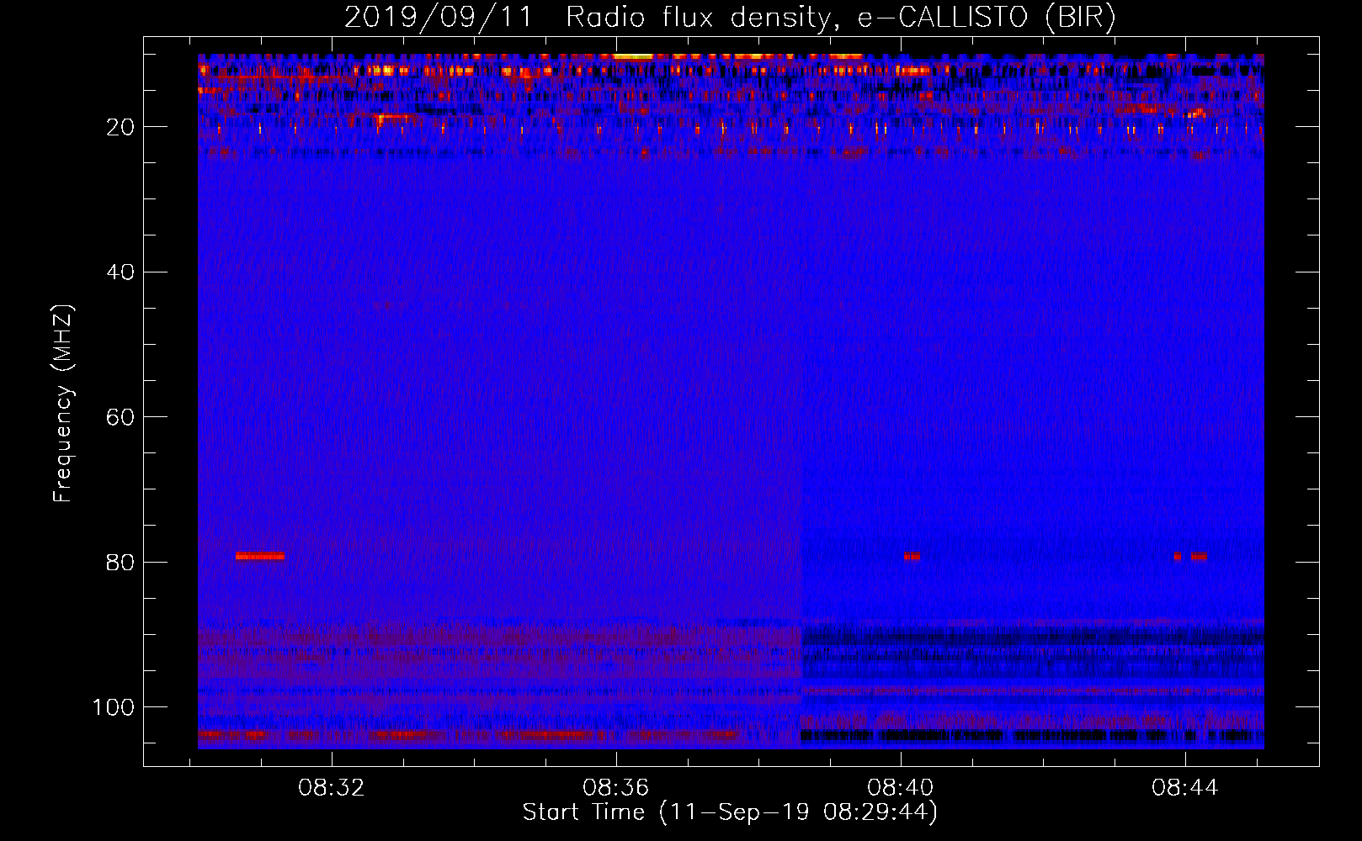Screen dimensions: 1362x841
Task: Click the 08:40 time axis tick label
Action: 901,788
